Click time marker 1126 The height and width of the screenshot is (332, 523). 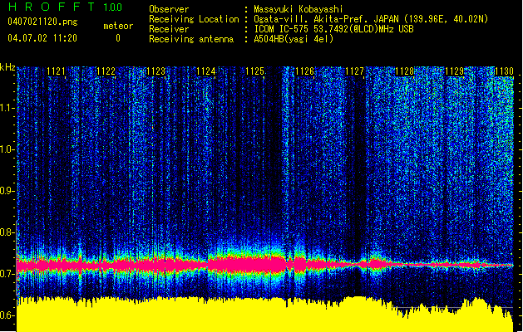[x=305, y=71]
